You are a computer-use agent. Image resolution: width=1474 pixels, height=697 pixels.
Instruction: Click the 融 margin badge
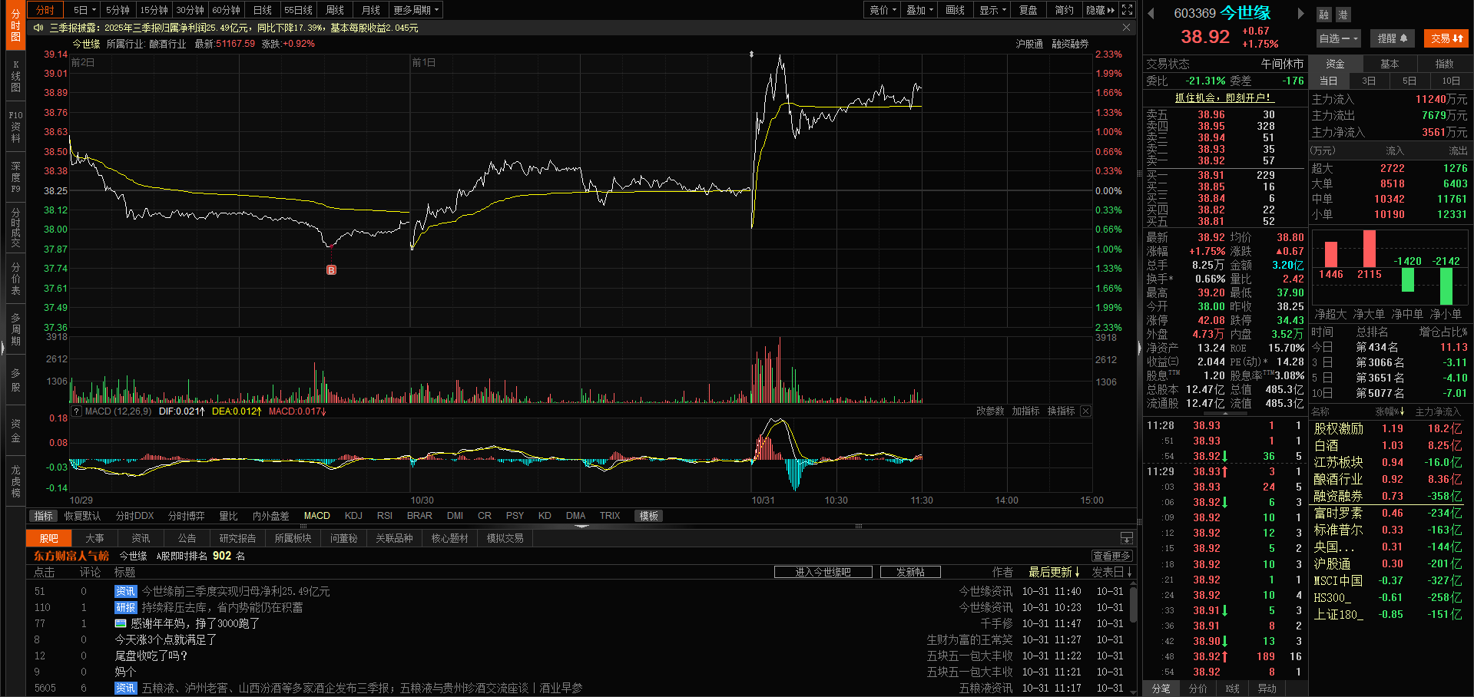1324,15
